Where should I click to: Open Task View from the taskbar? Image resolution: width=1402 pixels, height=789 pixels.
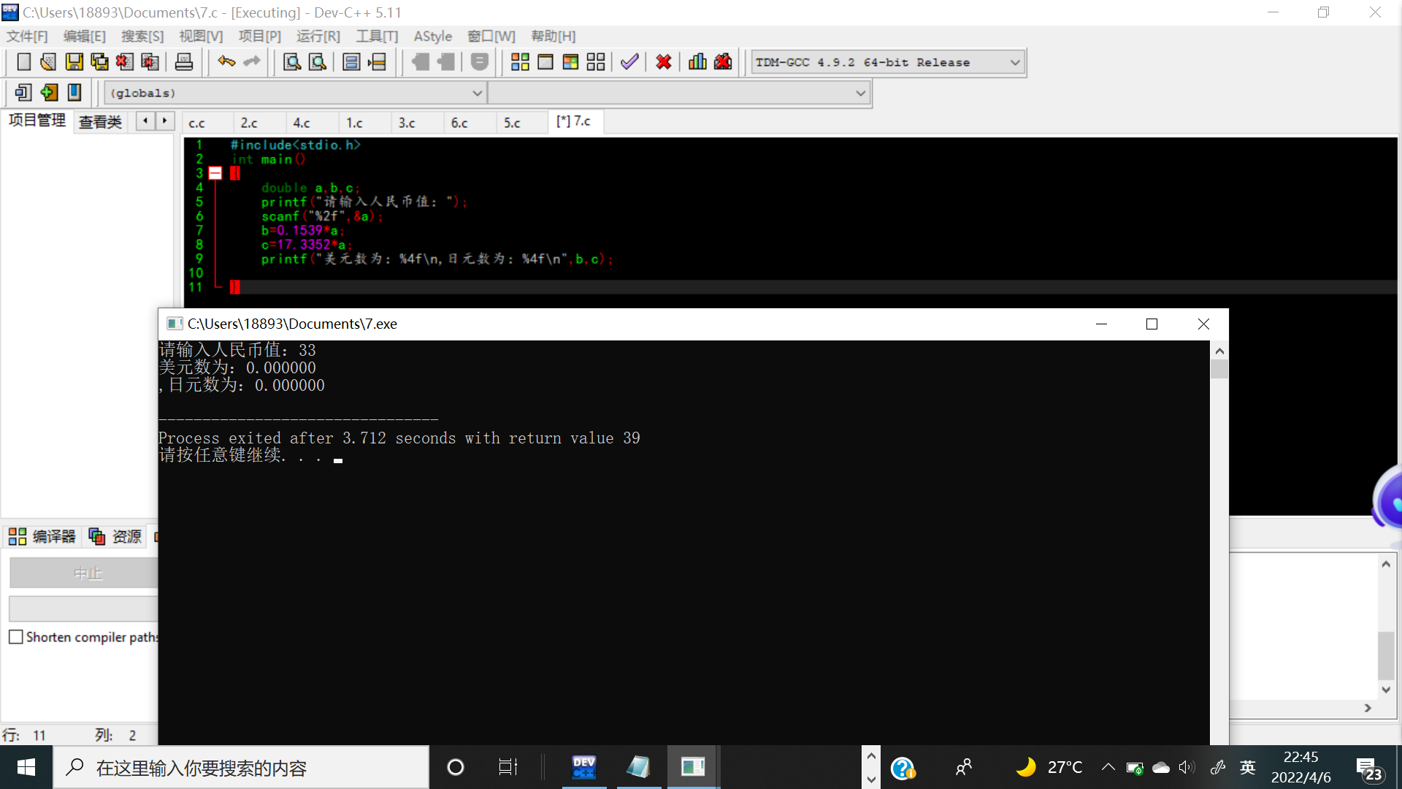pos(507,767)
